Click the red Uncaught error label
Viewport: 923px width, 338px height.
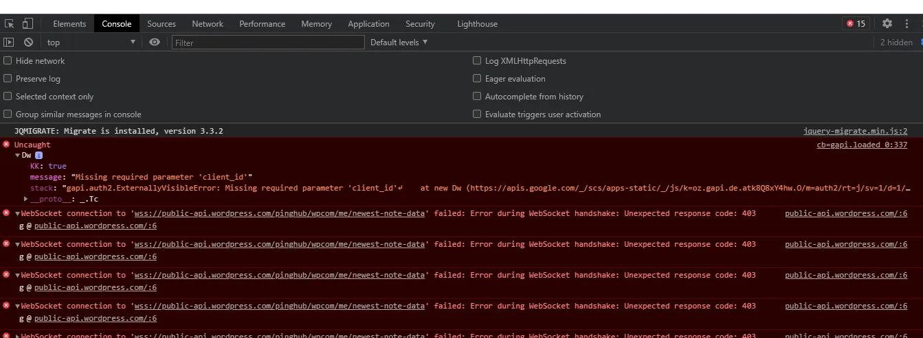(32, 145)
